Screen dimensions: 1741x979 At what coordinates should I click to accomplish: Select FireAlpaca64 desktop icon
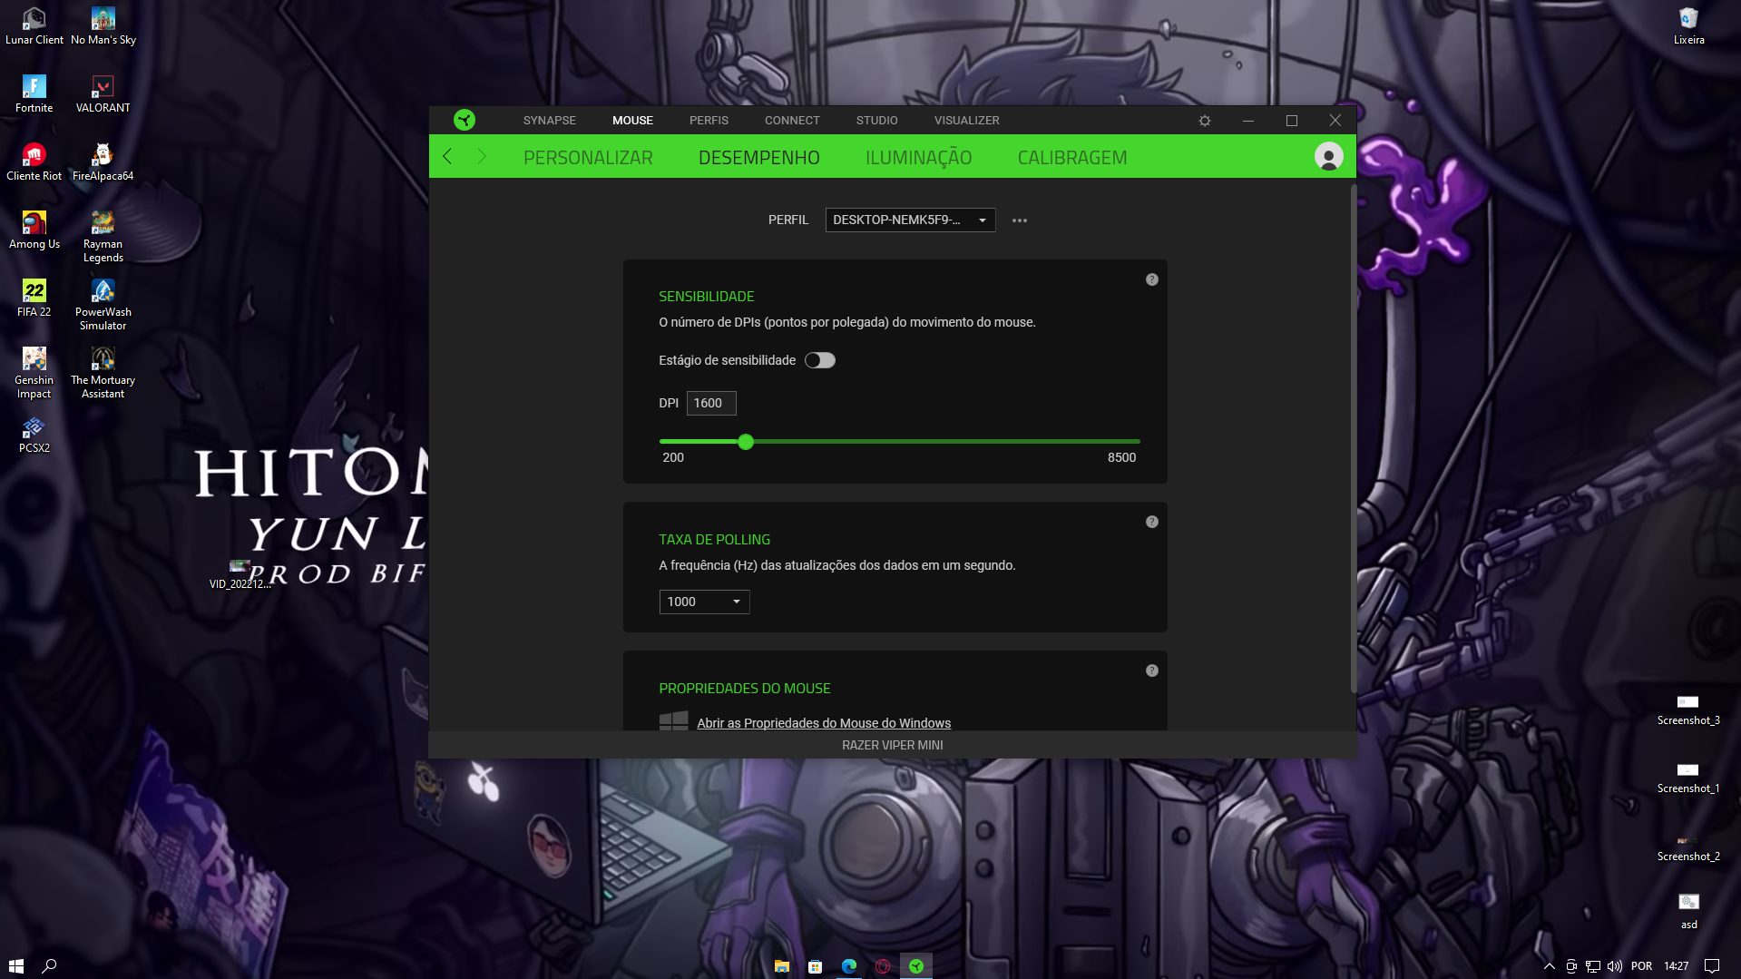coord(103,162)
